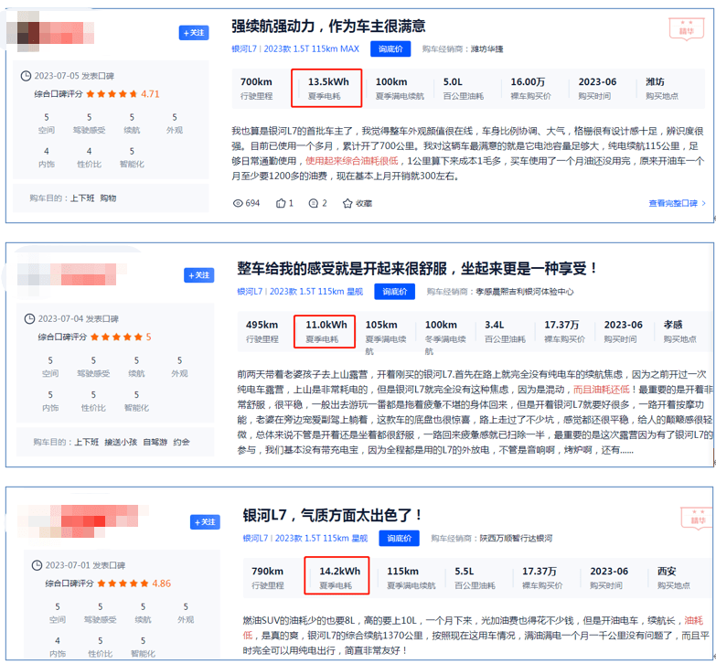Follow the author of the 气质方面太出色了 review
This screenshot has height=664, width=716.
tap(205, 522)
